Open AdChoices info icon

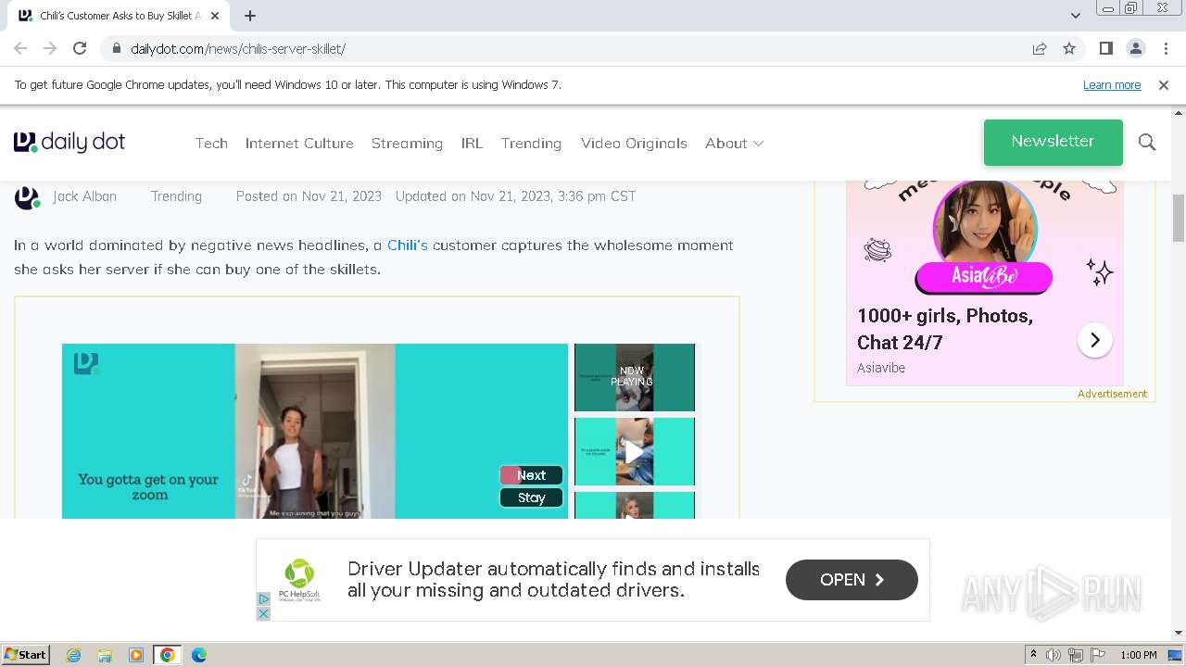[x=263, y=599]
